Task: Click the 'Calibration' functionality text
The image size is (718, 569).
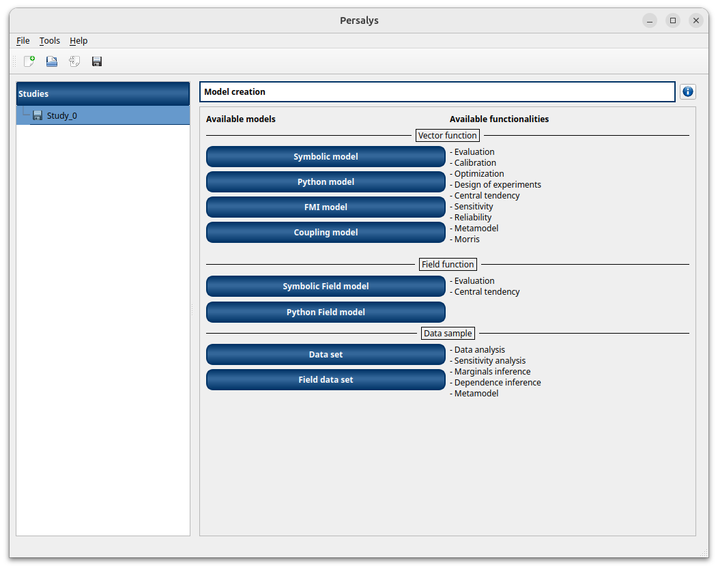Action: [475, 162]
